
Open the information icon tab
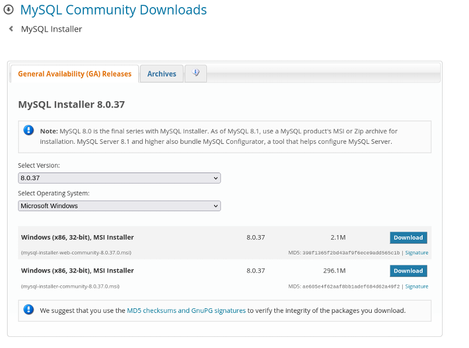pos(196,73)
